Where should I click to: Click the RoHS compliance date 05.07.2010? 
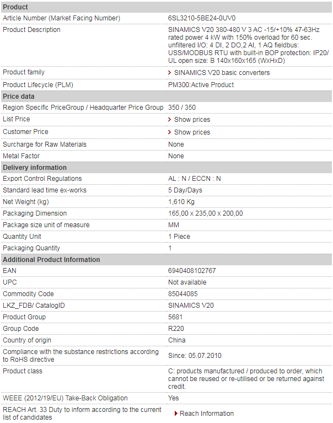tap(205, 356)
